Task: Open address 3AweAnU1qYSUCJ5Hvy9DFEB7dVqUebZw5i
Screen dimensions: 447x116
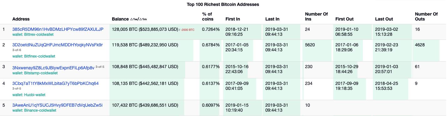Action: [57, 105]
